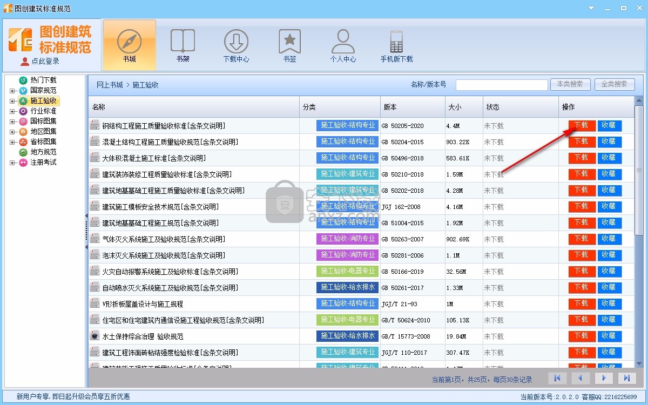Jump to the first page of results

(x=557, y=378)
